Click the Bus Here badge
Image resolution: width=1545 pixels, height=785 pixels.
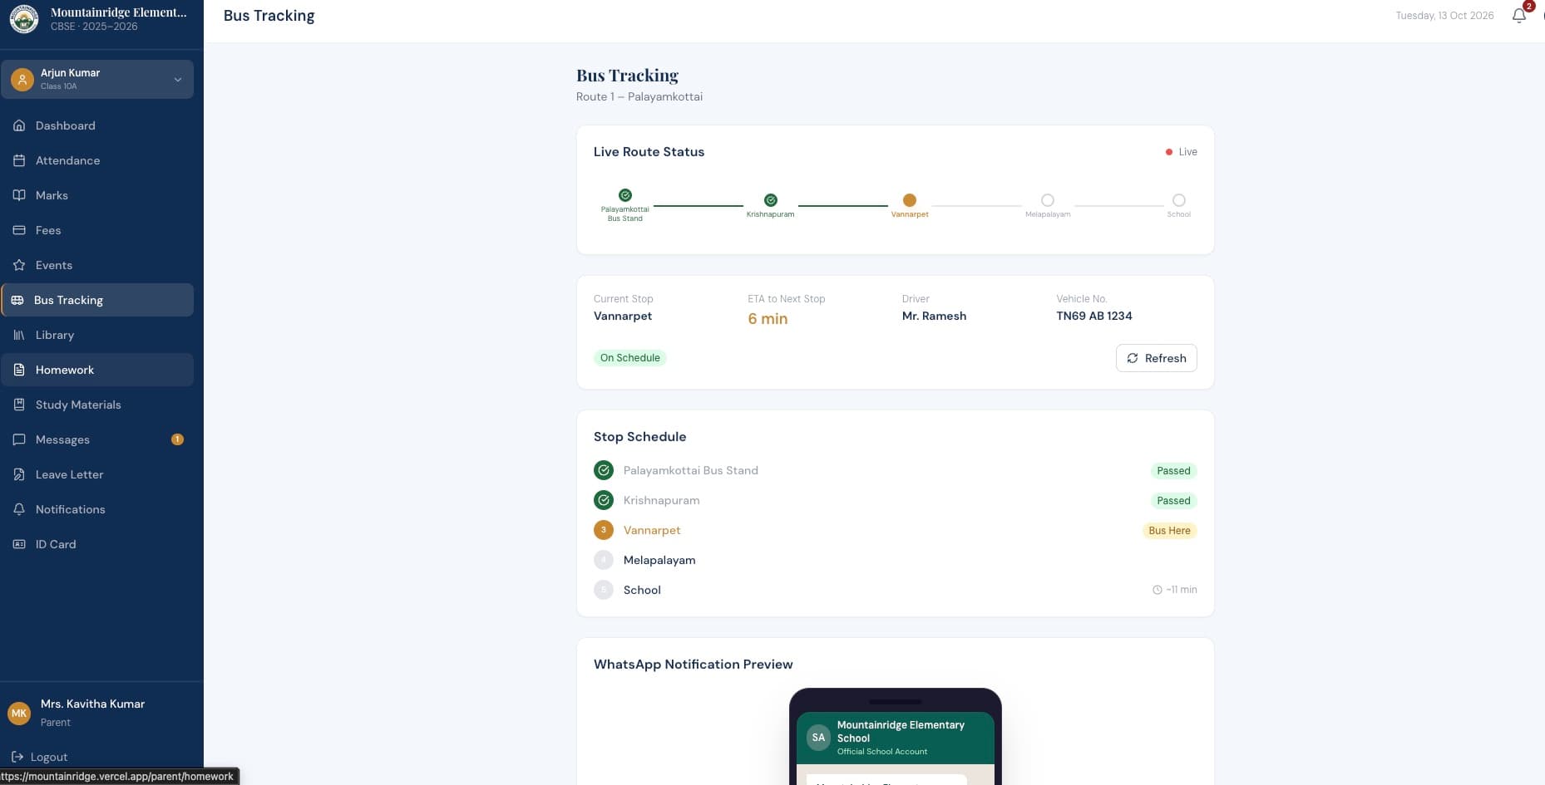point(1169,531)
